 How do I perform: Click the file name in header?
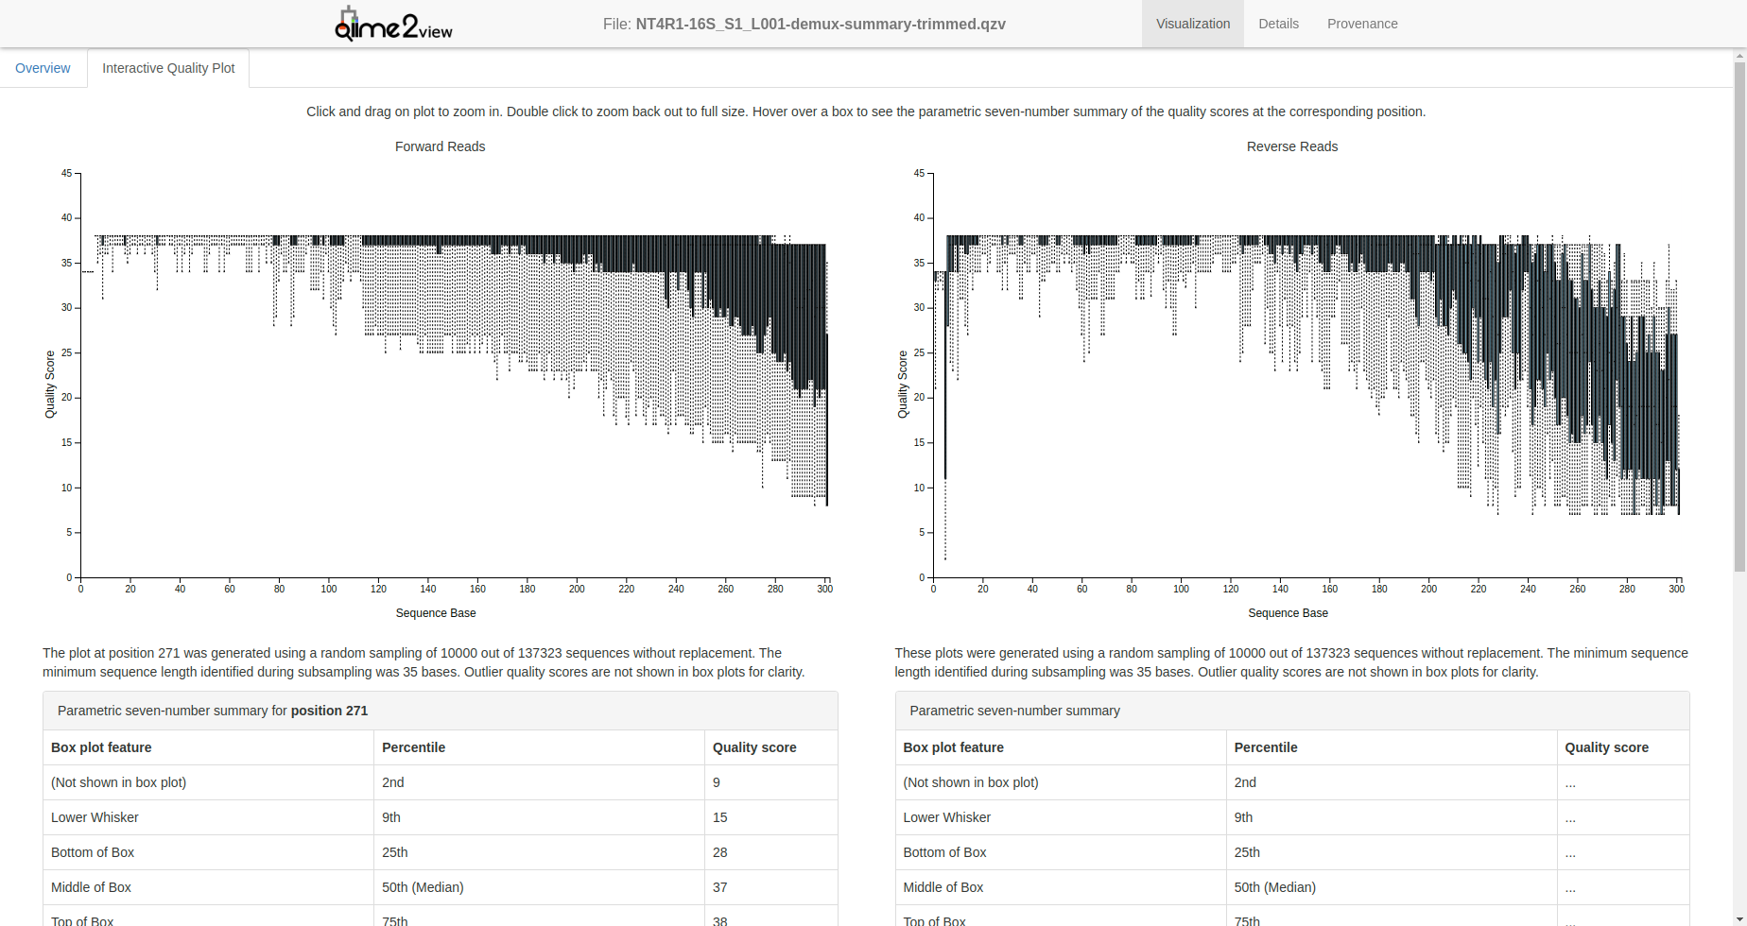820,24
